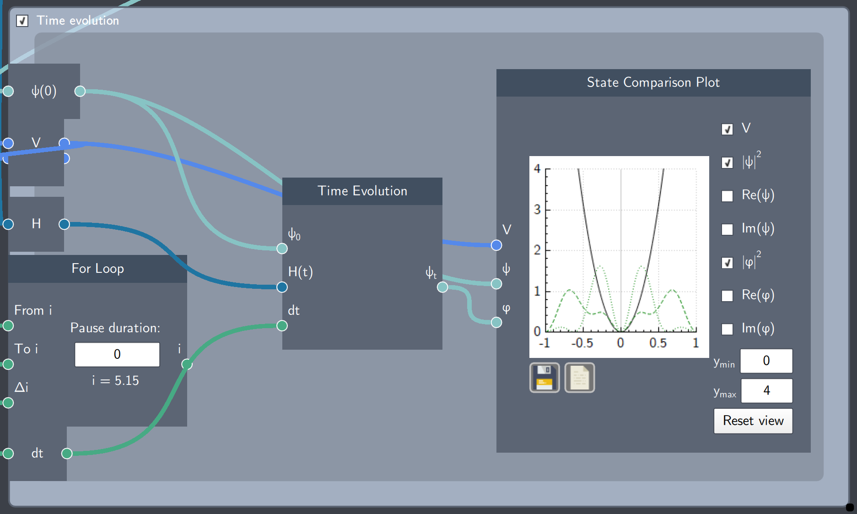
Task: Click the state comparison plot graph
Action: click(x=619, y=257)
